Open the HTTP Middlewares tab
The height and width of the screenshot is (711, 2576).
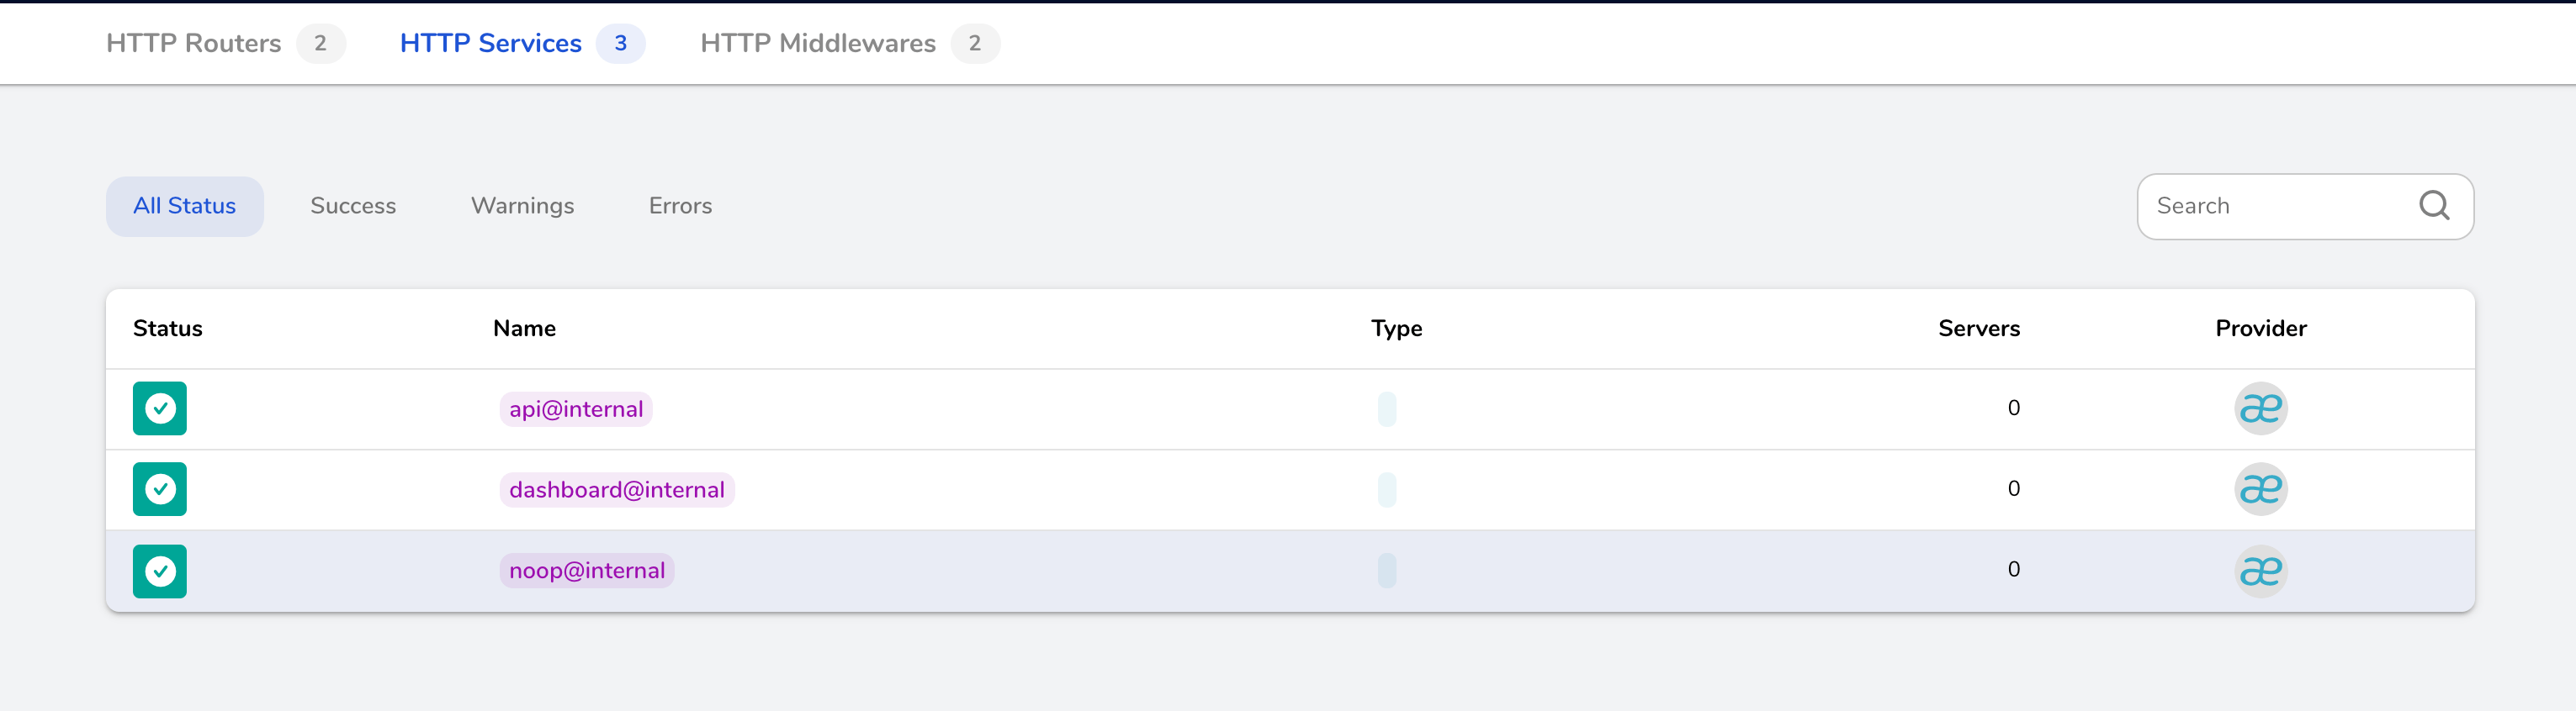coord(818,43)
